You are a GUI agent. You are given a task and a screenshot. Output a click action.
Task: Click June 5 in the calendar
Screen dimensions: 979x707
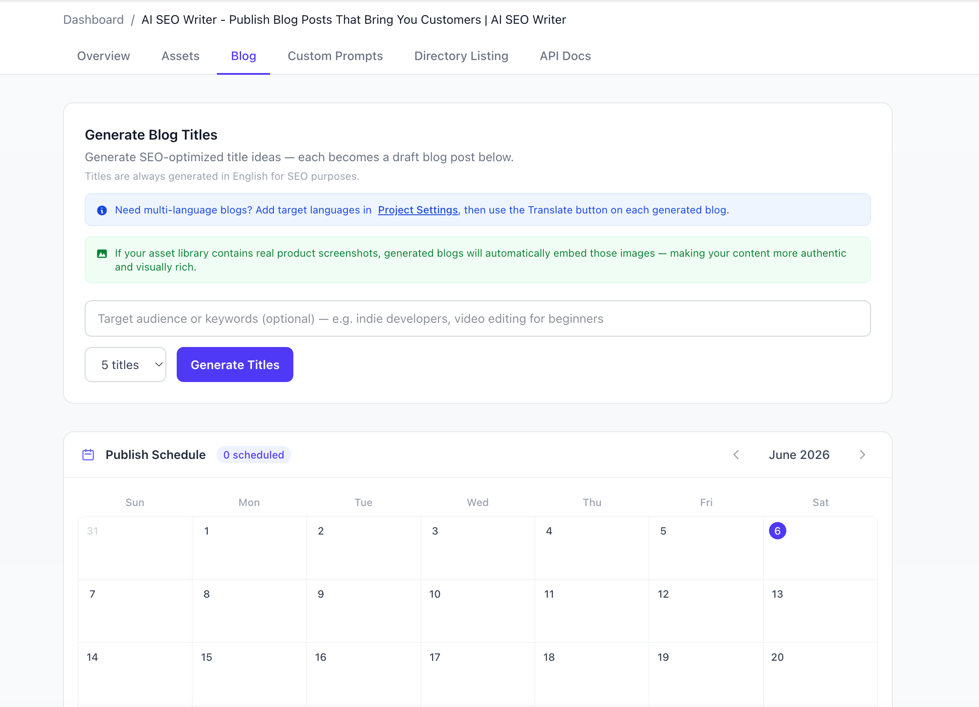tap(706, 548)
